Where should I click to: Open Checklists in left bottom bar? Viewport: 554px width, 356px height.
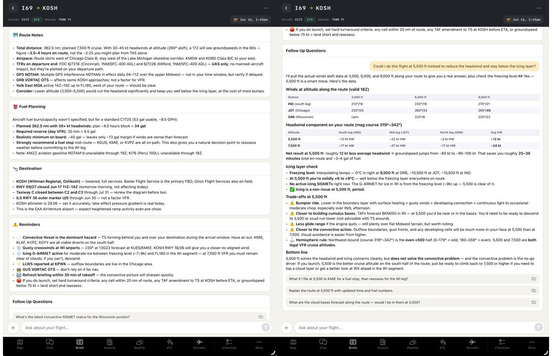coord(229,344)
